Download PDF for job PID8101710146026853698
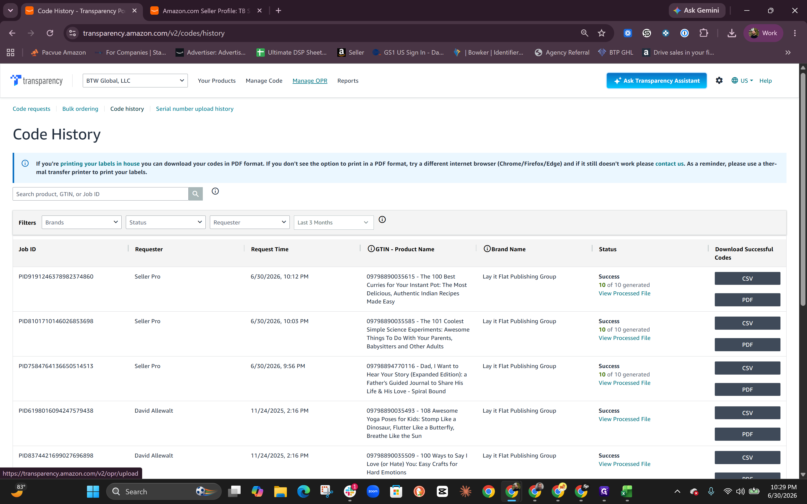 tap(747, 344)
